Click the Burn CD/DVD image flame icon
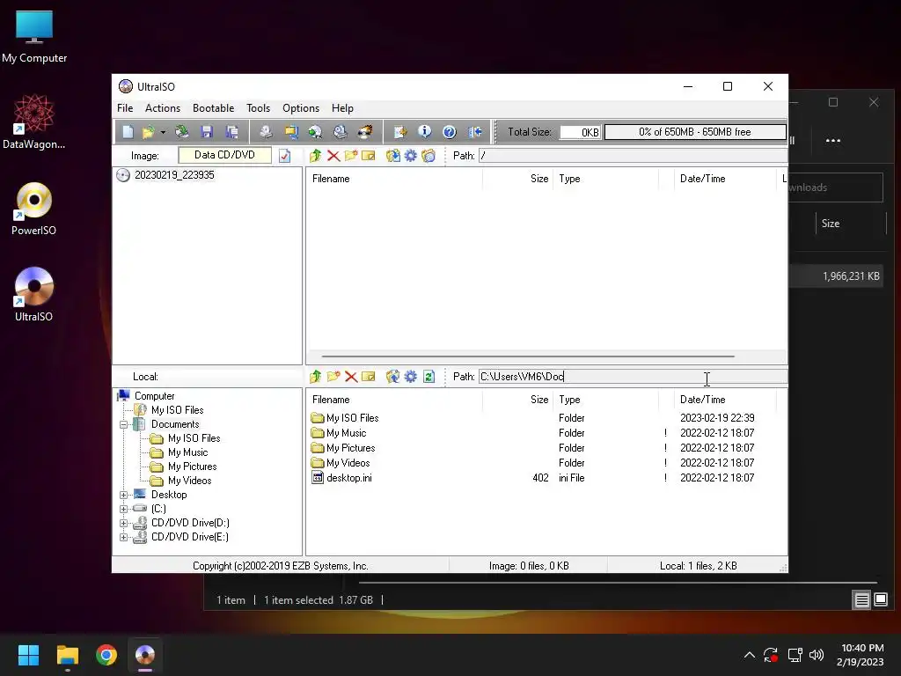 365,132
